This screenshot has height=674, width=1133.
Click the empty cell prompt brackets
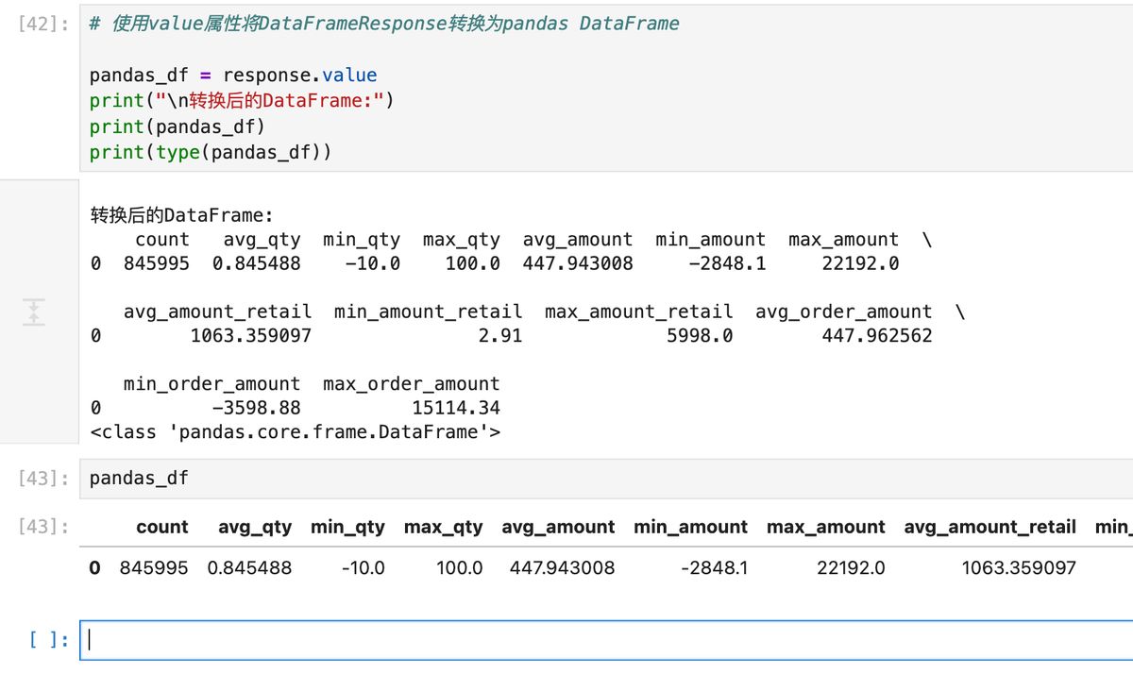point(48,640)
